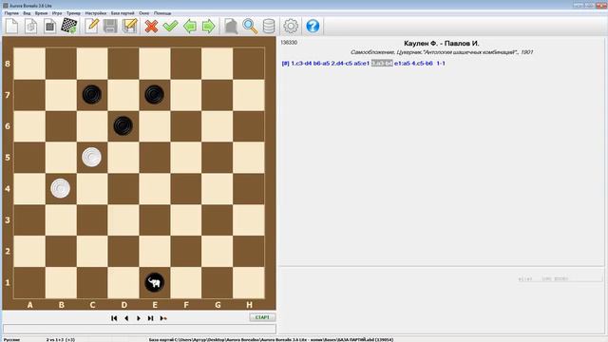Click the empty a5 square on the board

29,157
